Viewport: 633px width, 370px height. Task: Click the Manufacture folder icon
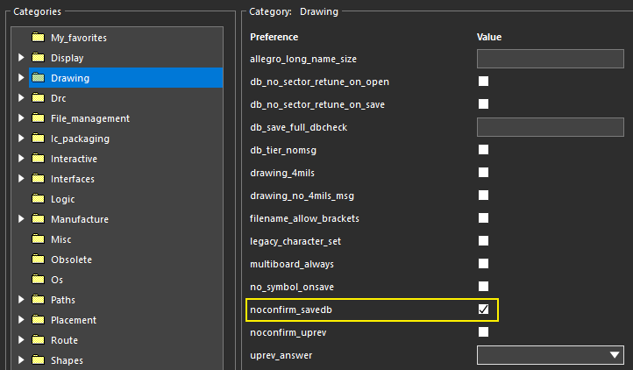[x=38, y=219]
